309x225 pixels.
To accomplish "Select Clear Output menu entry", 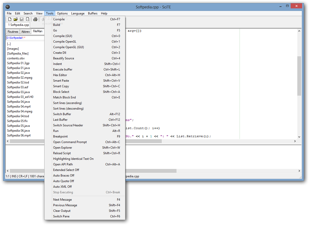I will pos(85,211).
